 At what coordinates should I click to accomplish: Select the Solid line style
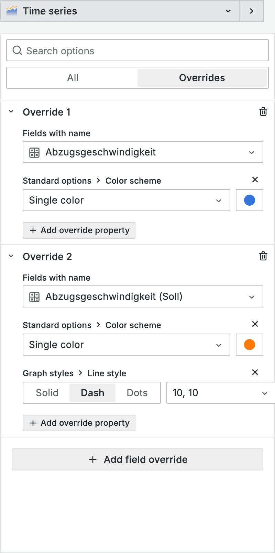[47, 393]
